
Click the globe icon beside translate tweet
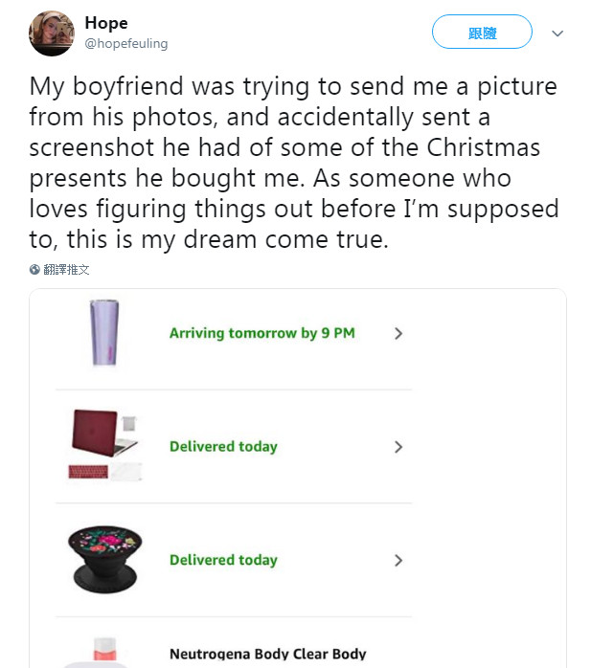pyautogui.click(x=34, y=271)
